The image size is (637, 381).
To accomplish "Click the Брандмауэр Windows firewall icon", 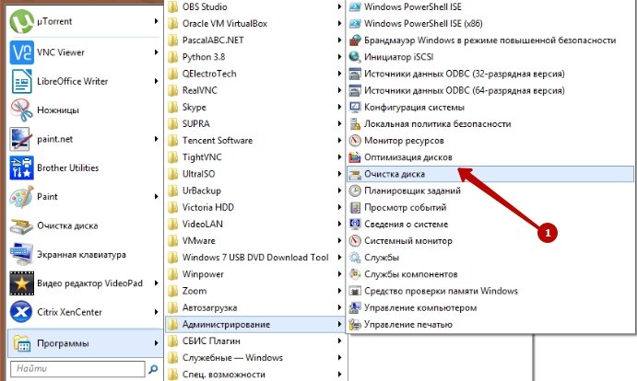I will [355, 40].
